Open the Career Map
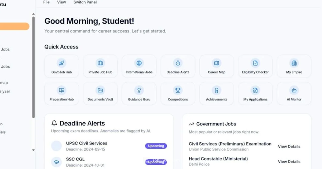 (x=216, y=66)
